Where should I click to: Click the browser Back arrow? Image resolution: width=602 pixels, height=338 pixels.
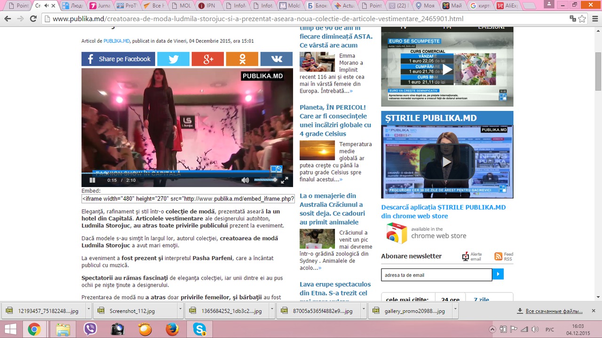pyautogui.click(x=8, y=19)
